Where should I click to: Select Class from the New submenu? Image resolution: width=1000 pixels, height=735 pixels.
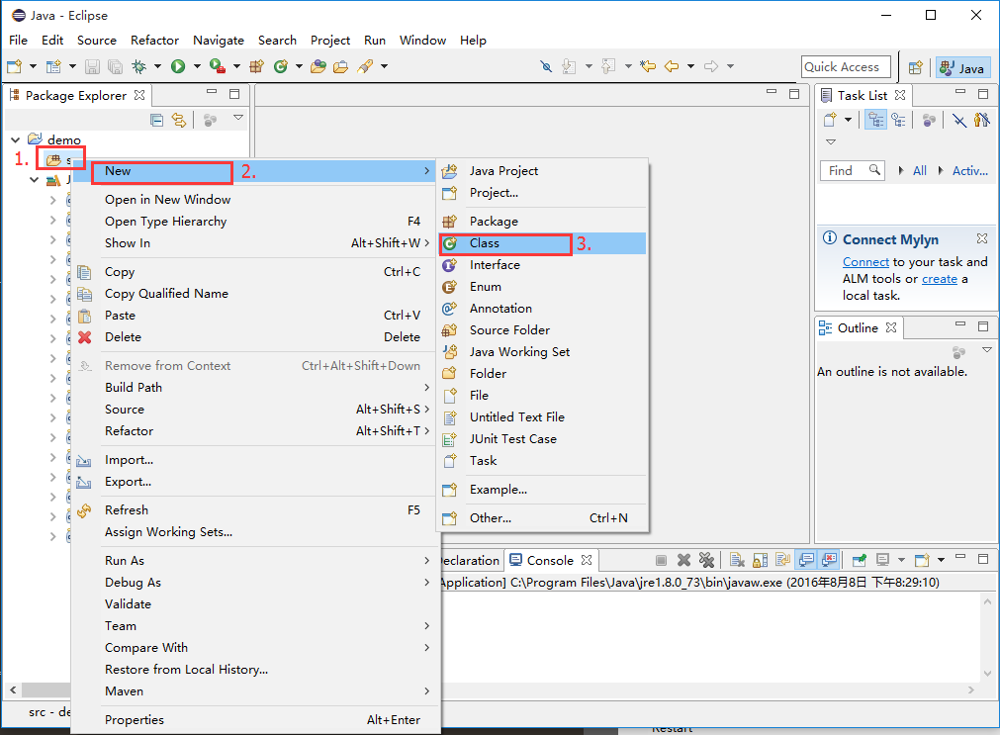coord(485,243)
